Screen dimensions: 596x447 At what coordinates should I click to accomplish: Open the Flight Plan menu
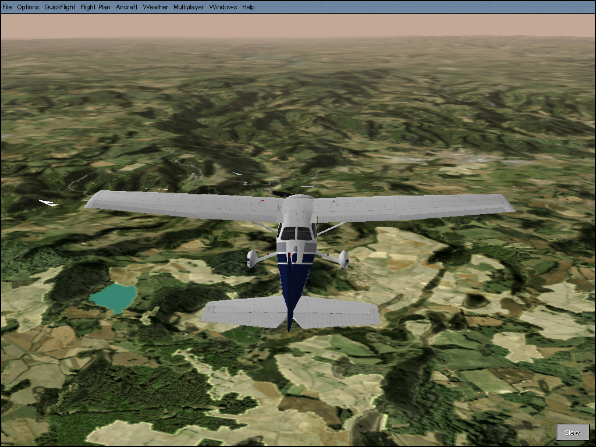click(x=95, y=7)
